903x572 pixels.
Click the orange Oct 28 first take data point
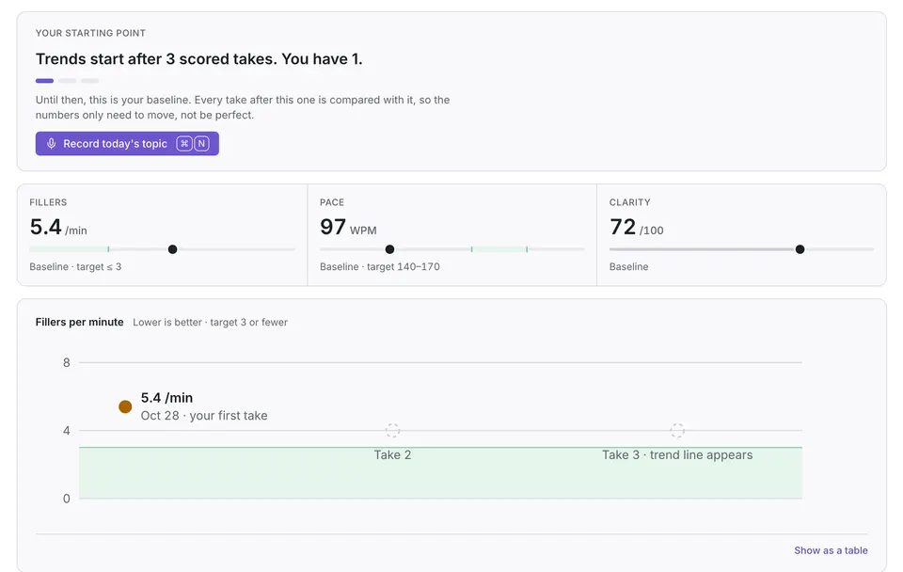point(125,406)
